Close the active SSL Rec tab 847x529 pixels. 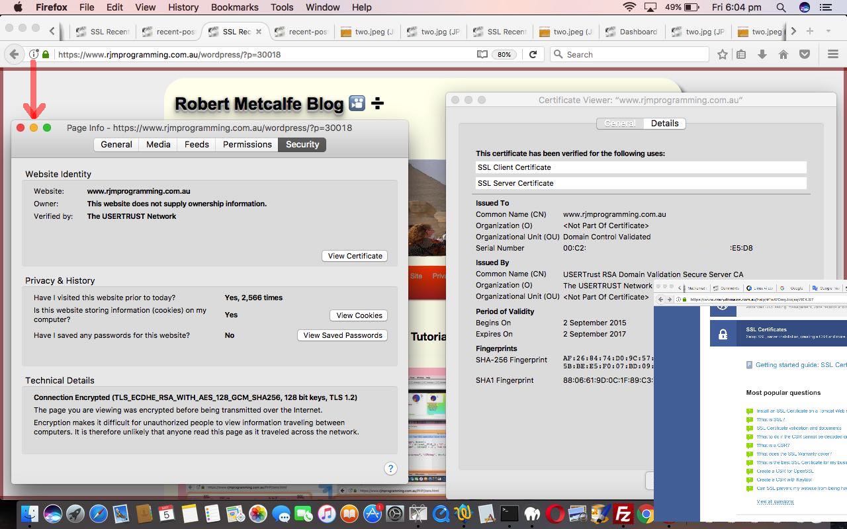(x=259, y=31)
